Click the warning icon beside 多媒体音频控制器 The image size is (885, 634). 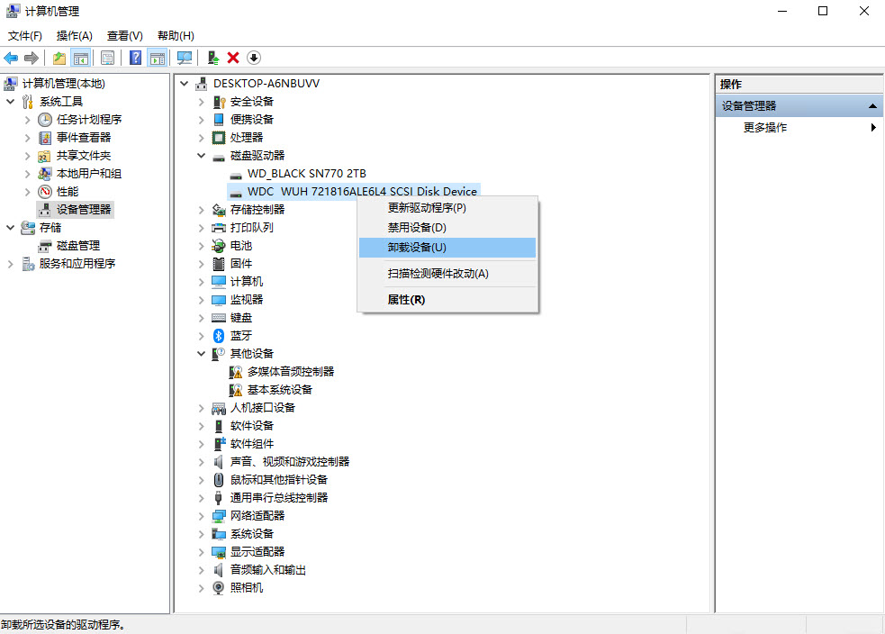[235, 372]
